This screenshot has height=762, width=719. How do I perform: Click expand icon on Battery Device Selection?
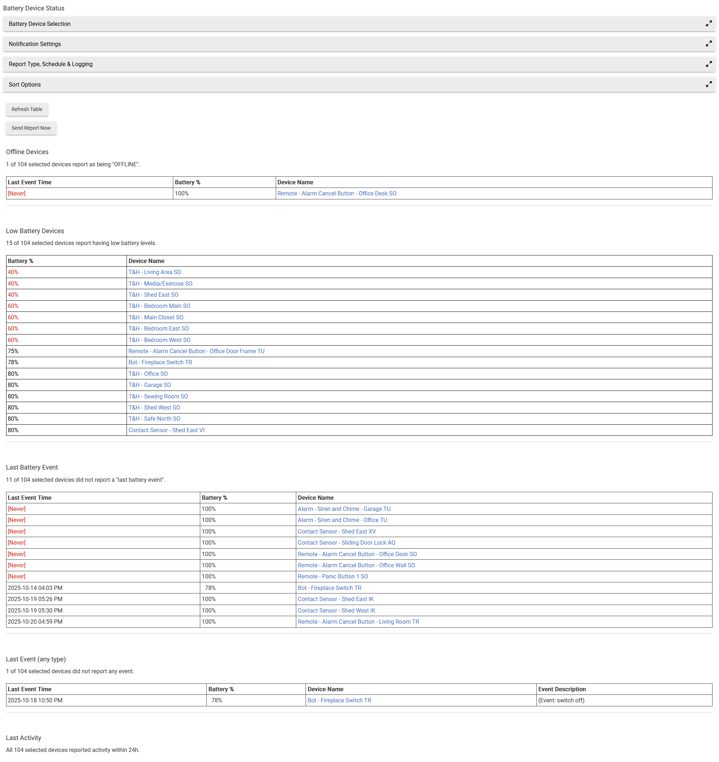click(708, 24)
